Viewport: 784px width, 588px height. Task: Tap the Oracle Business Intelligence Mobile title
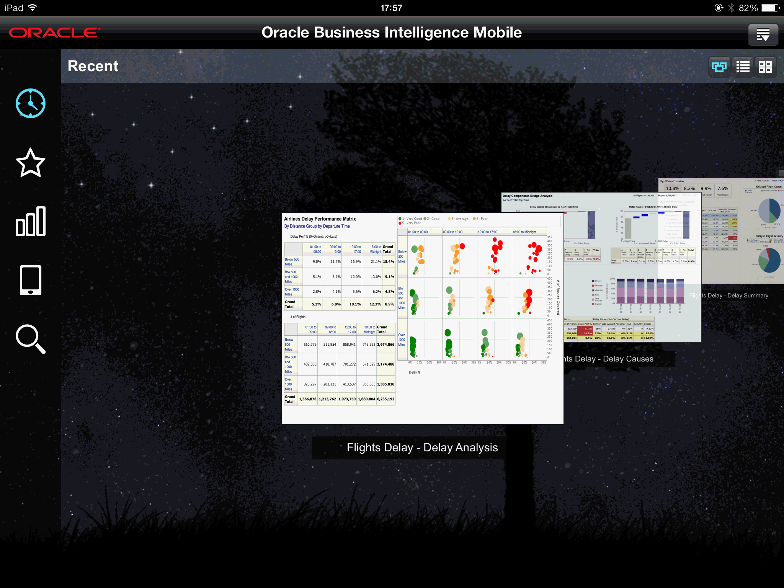click(x=392, y=33)
